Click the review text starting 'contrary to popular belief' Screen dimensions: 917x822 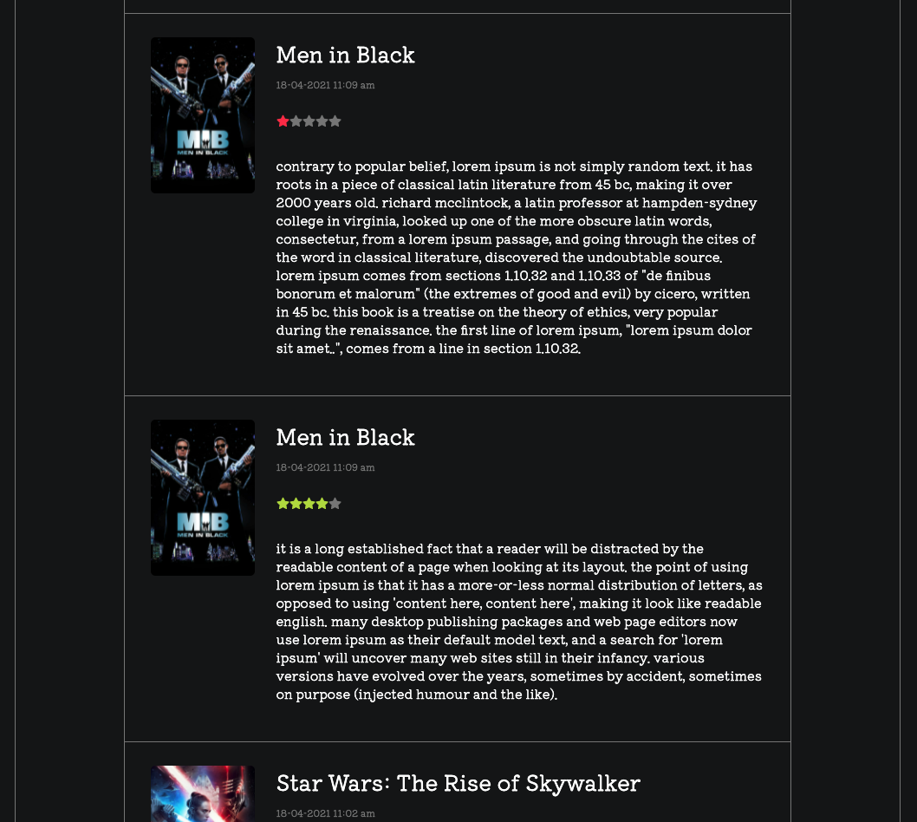coord(517,258)
